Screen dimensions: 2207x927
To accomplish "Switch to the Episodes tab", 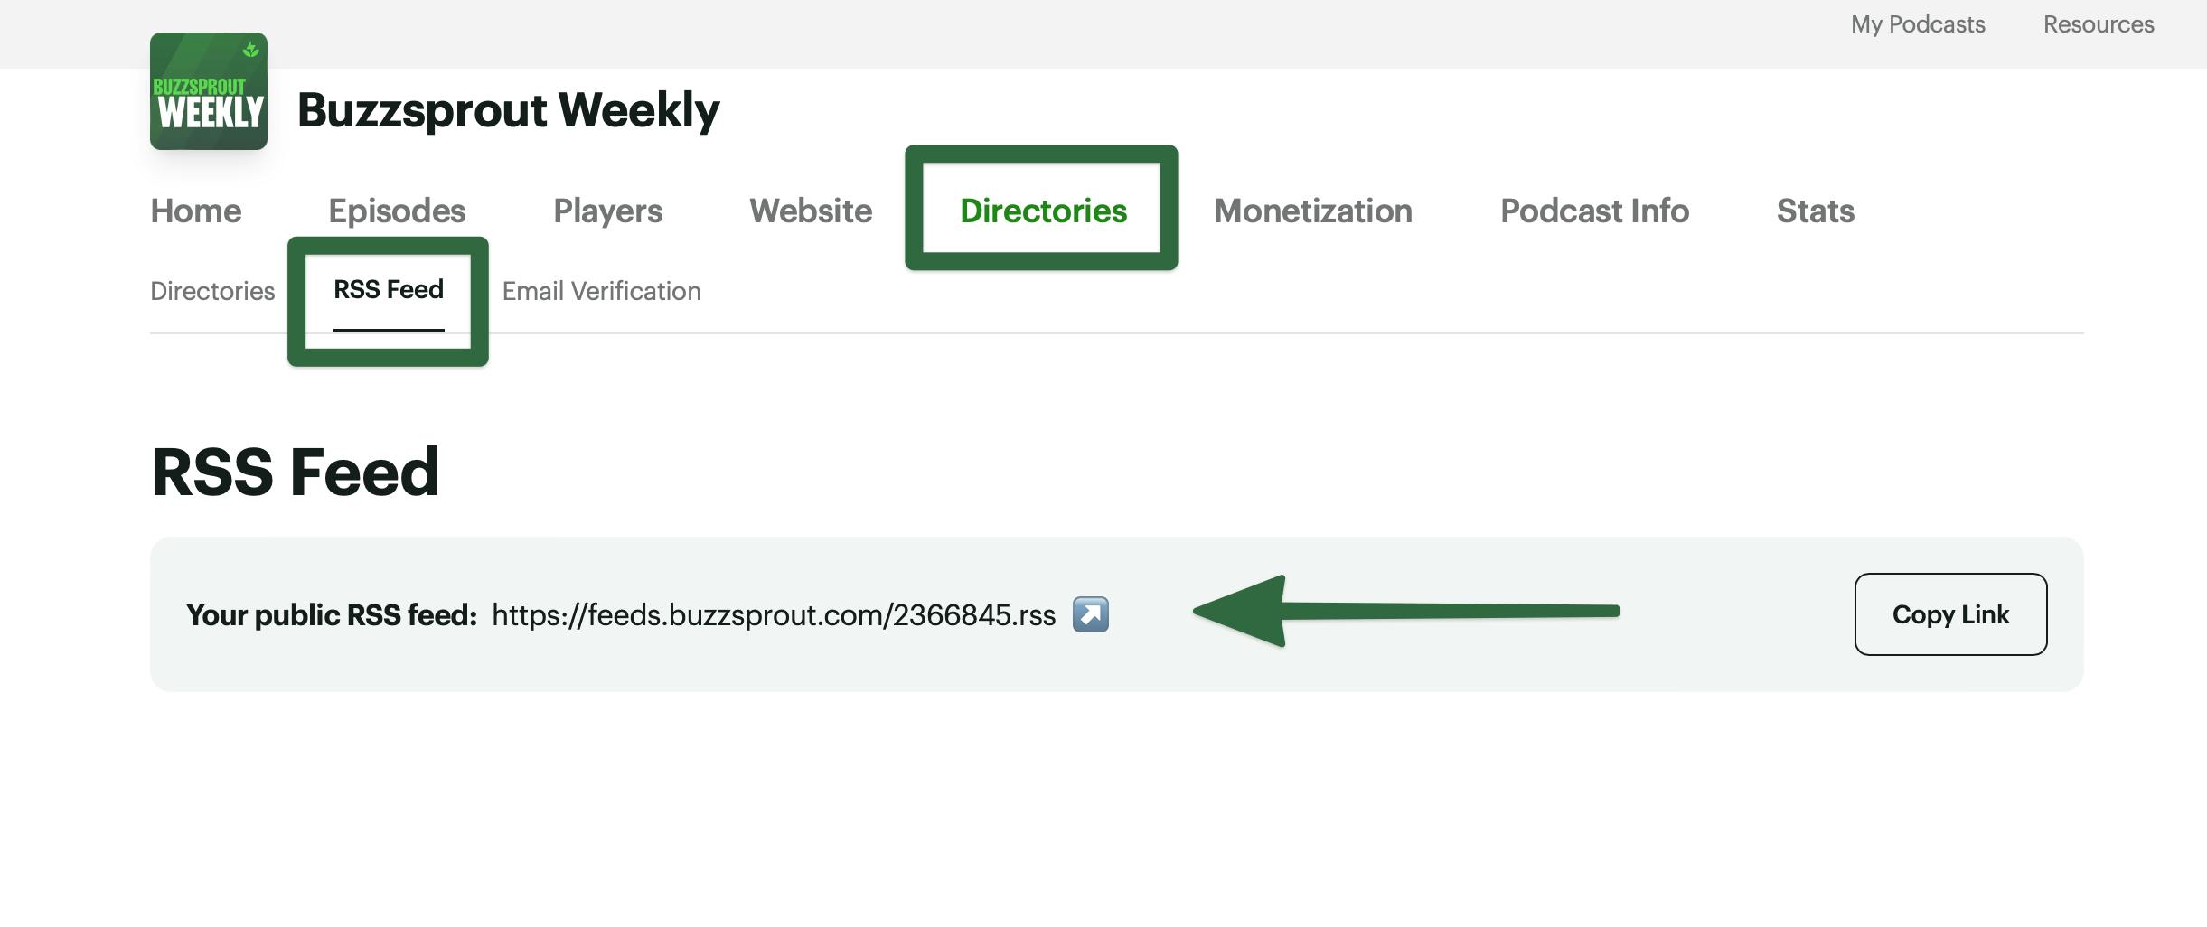I will click(397, 211).
